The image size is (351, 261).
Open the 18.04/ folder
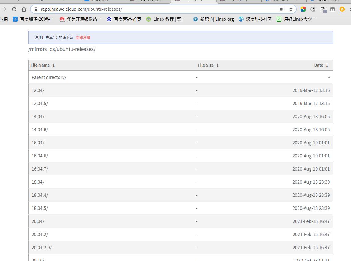click(x=38, y=182)
